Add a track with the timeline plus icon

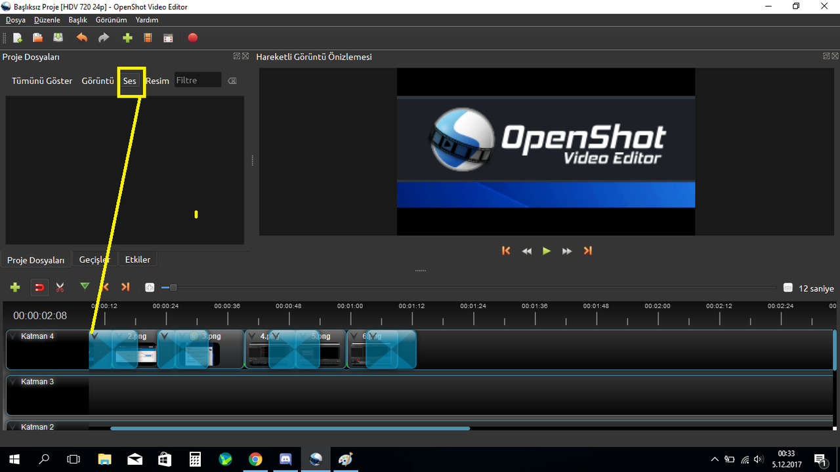[15, 287]
